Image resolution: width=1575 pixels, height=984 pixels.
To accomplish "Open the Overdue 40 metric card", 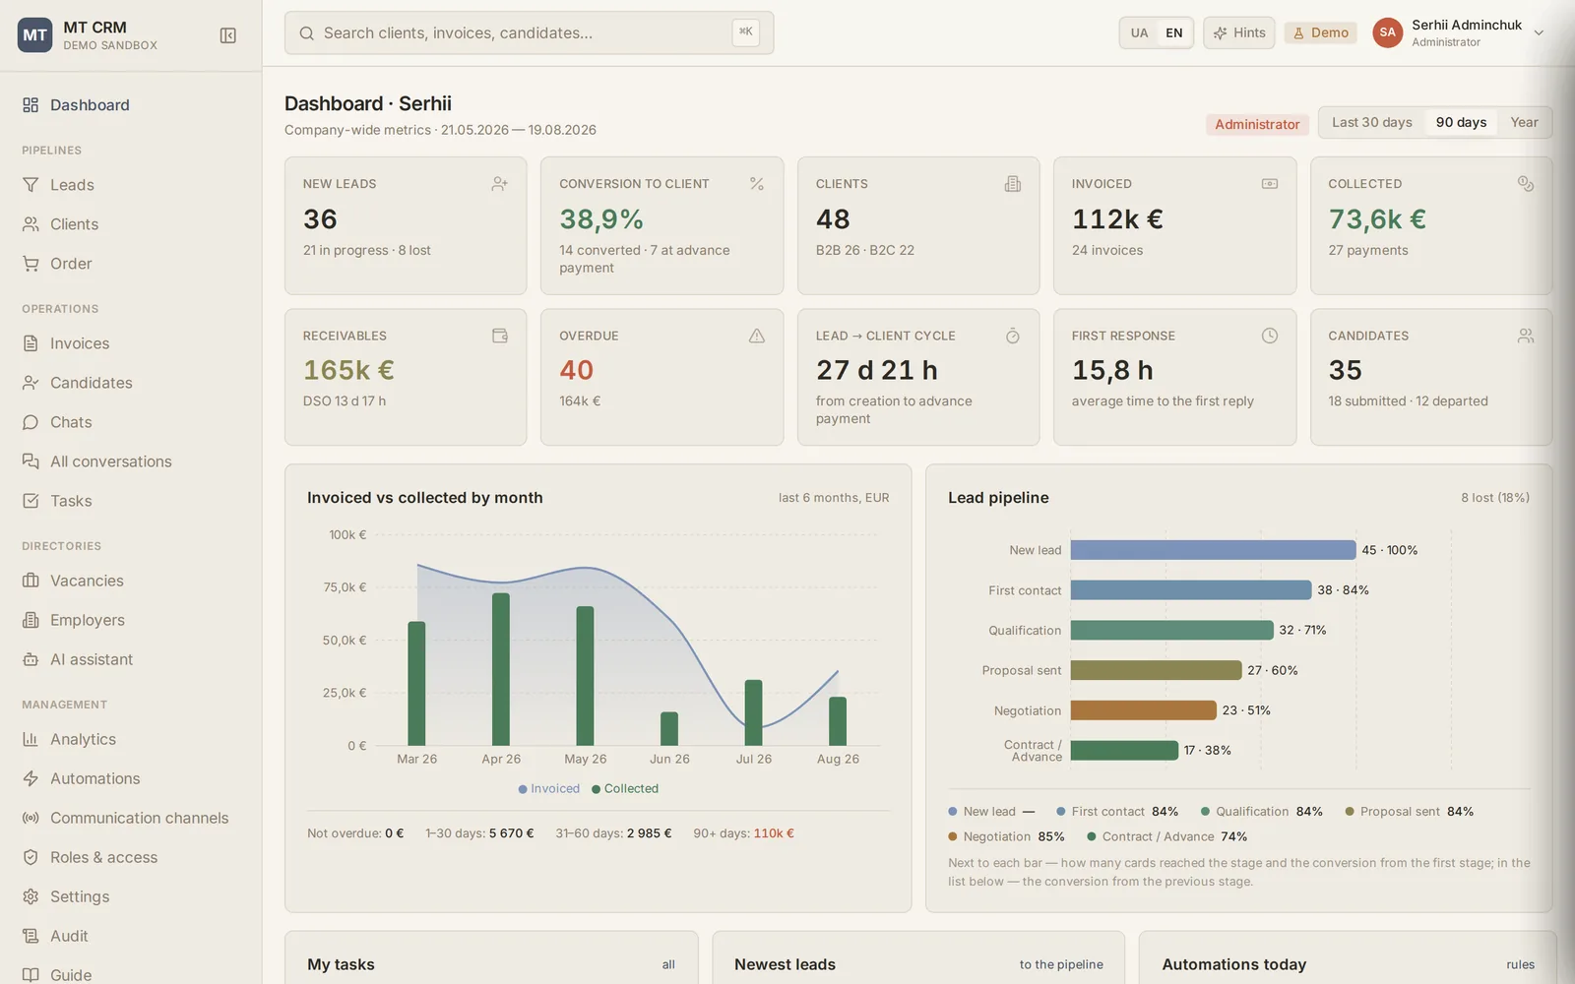I will (661, 377).
